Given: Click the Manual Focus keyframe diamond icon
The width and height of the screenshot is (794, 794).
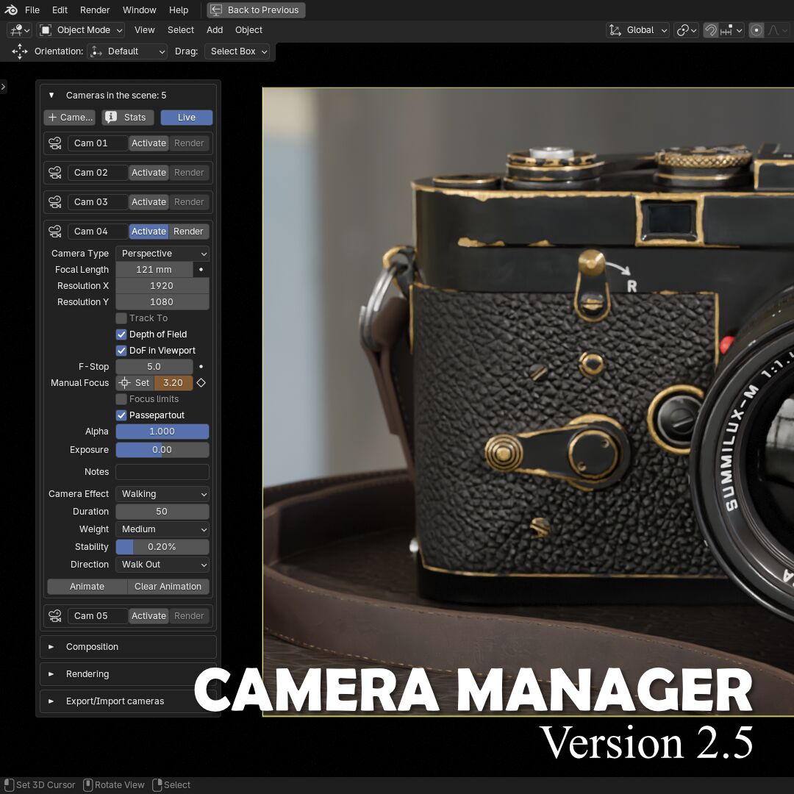Looking at the screenshot, I should click(x=201, y=383).
